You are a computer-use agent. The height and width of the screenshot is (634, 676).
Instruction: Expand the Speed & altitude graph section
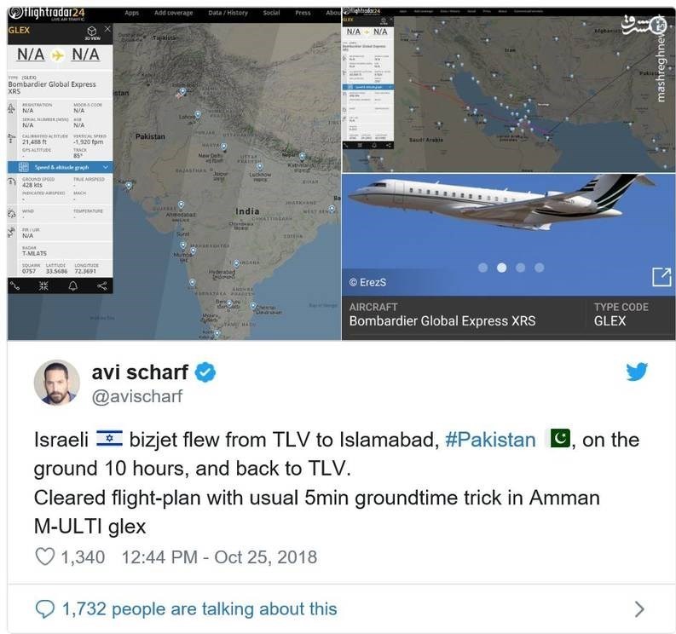coord(58,167)
